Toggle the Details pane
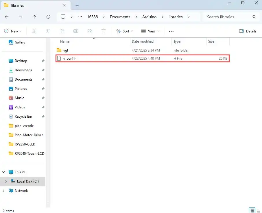262x213 pixels. coord(248,31)
